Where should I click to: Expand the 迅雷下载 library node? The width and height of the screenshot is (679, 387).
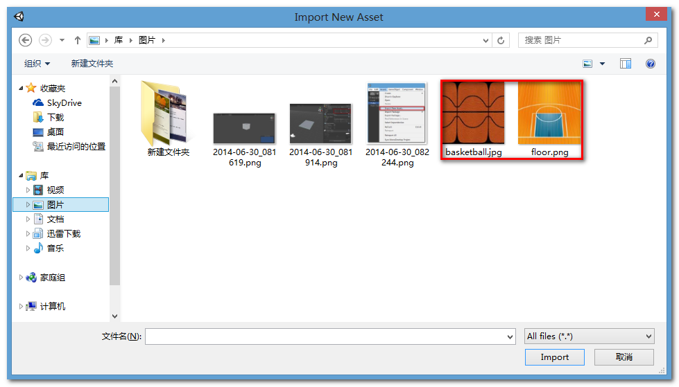click(28, 233)
